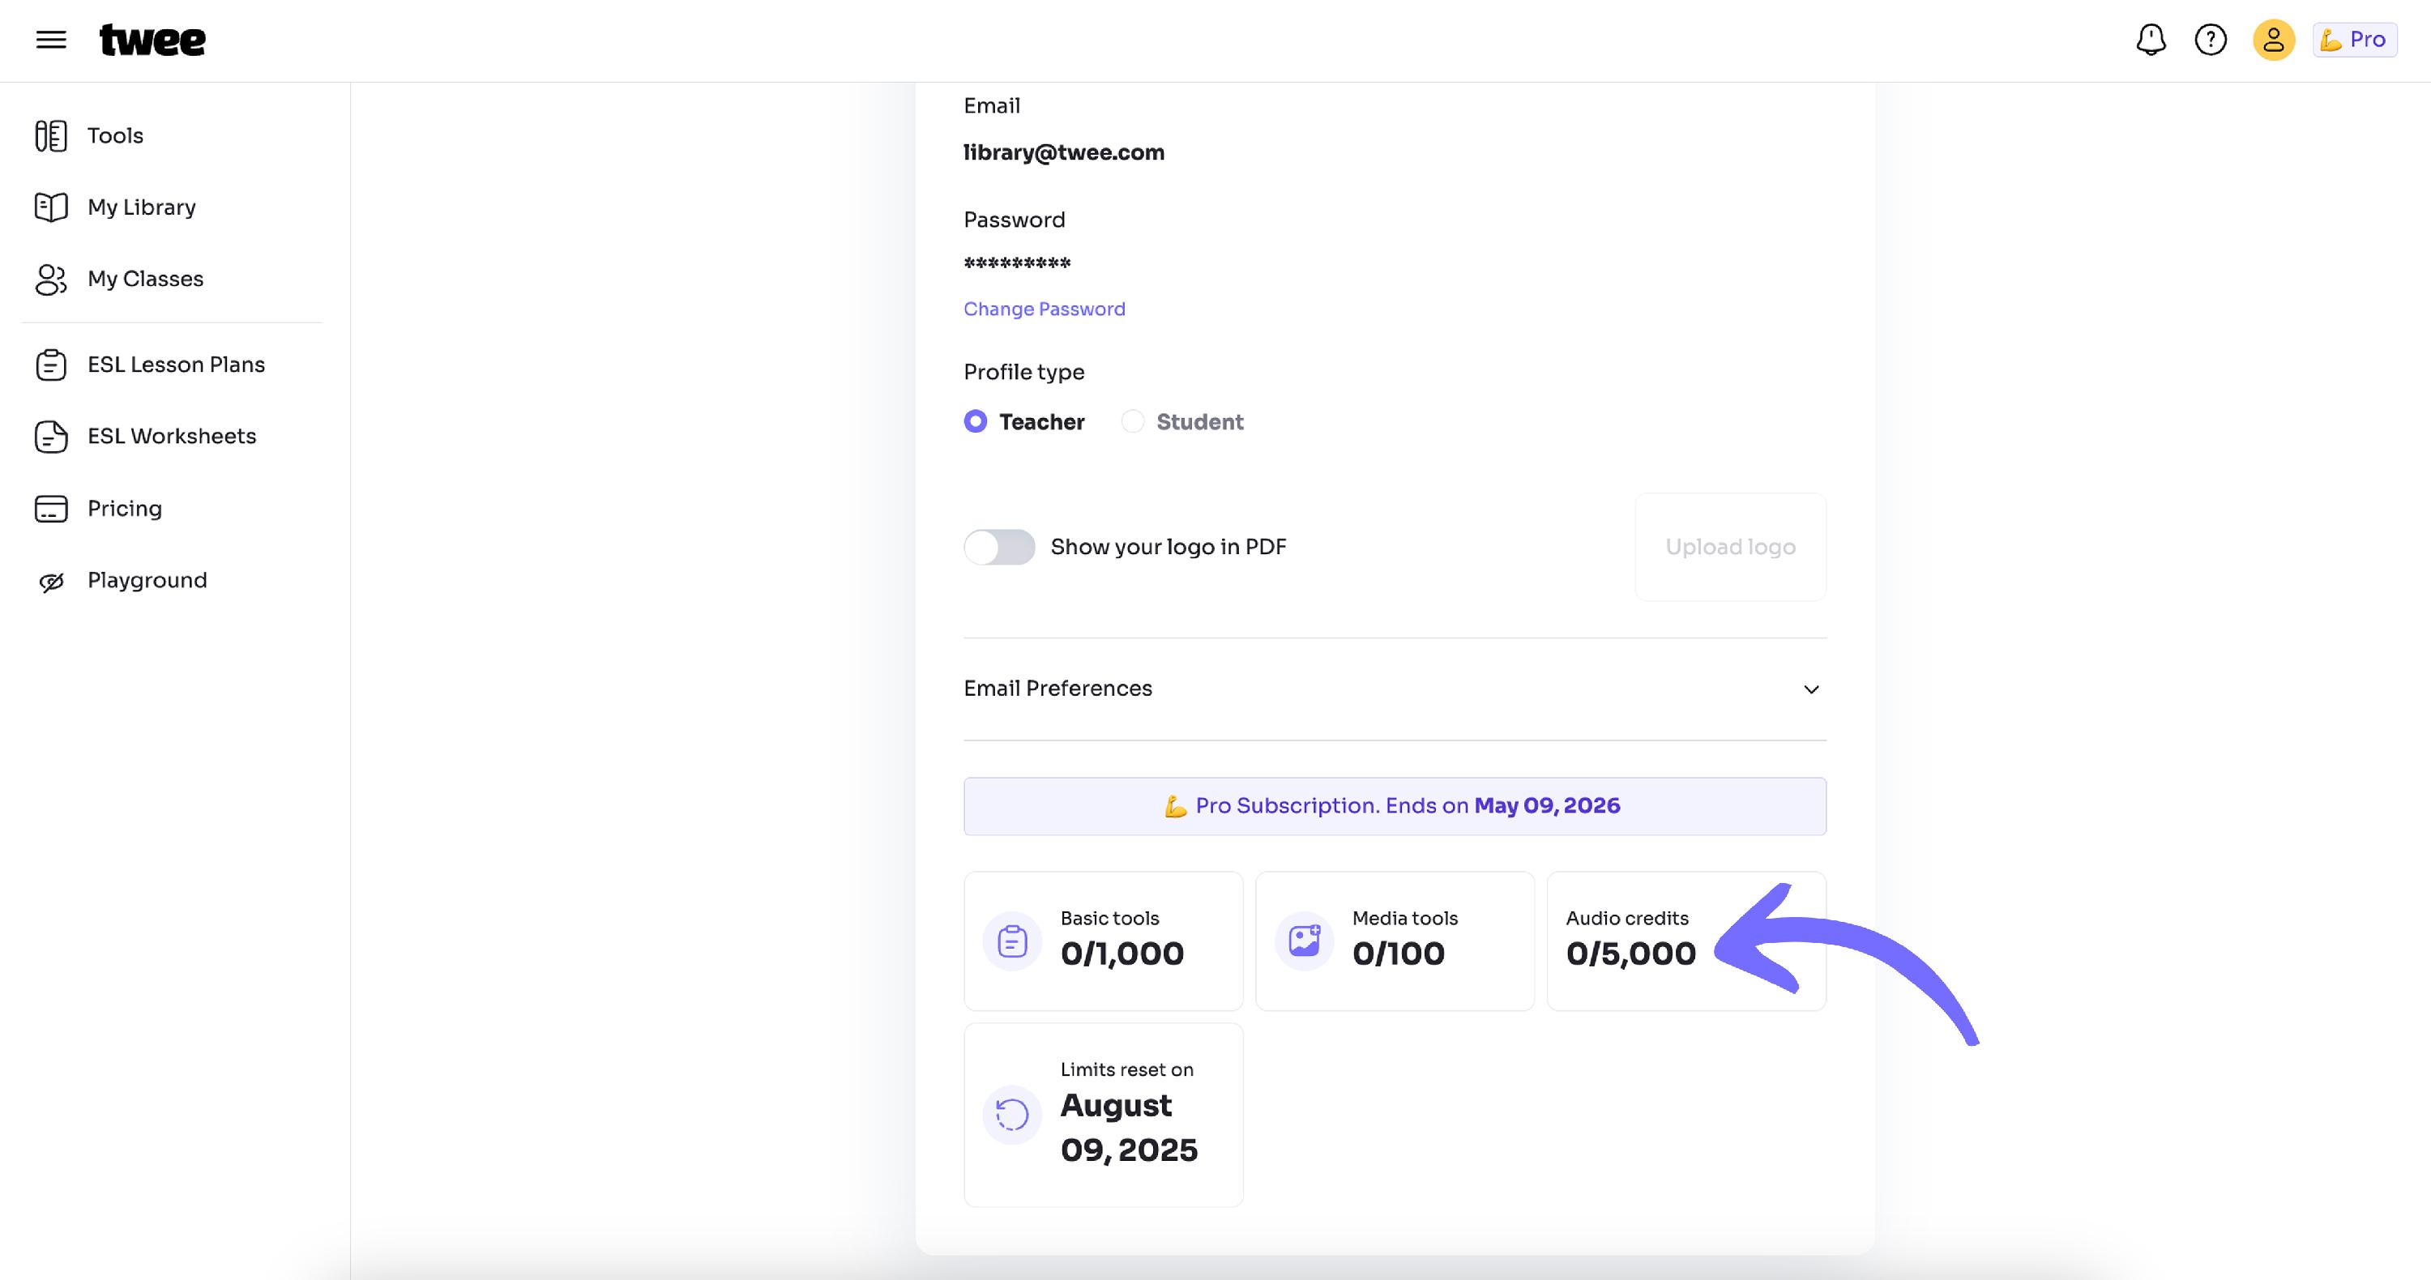Screen dimensions: 2431x1280
Task: Click the Audio credits 0/5,000 value
Action: (x=1630, y=954)
